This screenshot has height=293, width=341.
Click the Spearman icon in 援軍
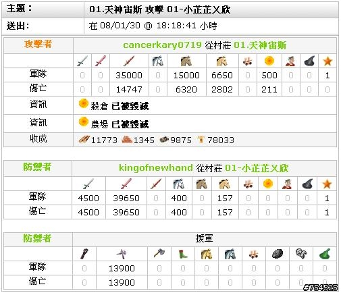pos(122,254)
